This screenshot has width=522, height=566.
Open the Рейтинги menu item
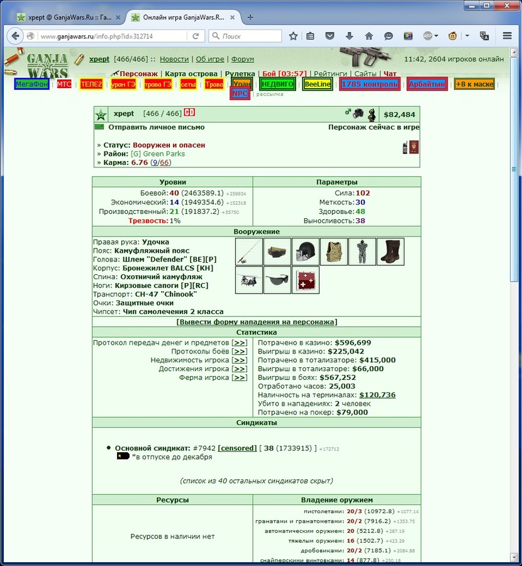click(330, 74)
